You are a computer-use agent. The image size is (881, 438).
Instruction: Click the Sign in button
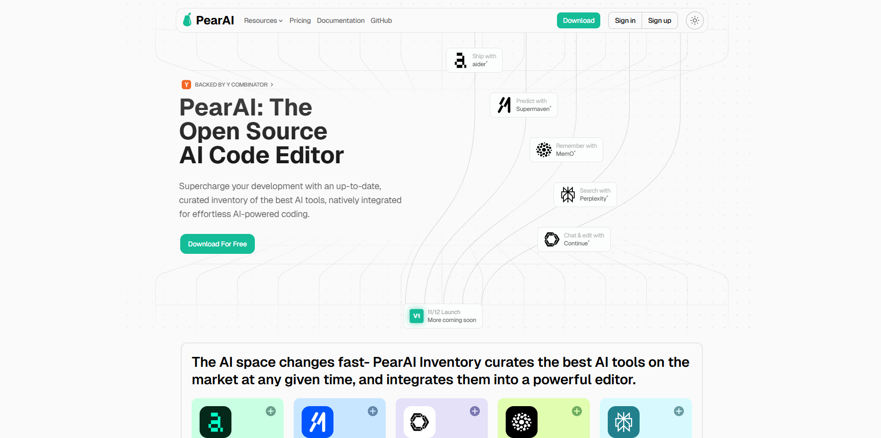click(625, 20)
